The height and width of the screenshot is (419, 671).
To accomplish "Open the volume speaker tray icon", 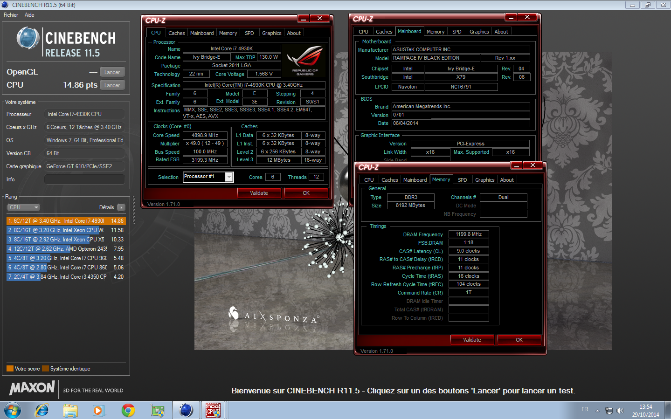I will (620, 411).
